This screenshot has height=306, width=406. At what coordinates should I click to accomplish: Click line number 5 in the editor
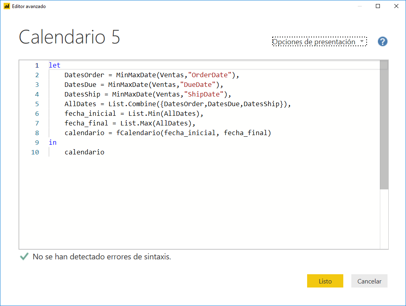pyautogui.click(x=37, y=104)
